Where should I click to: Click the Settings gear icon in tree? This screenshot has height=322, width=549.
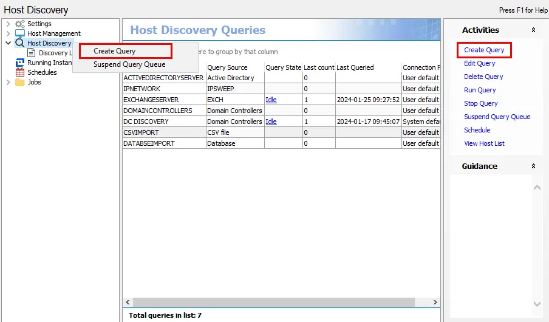19,24
